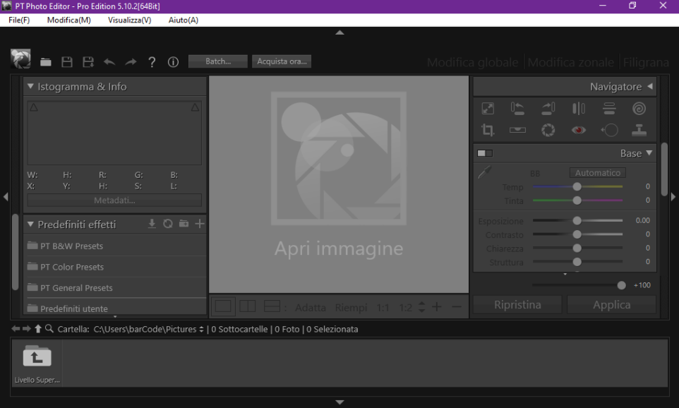Open the Aiuto(A) menu

[184, 20]
